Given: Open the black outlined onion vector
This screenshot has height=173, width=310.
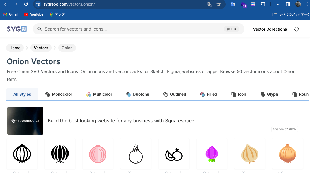Looking at the screenshot, I should [22, 154].
